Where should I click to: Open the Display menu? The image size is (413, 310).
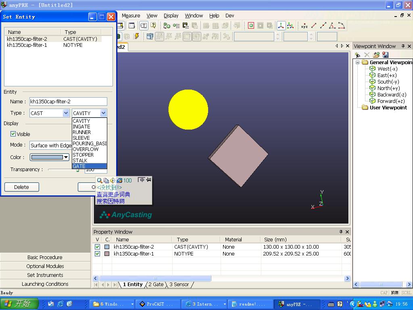[x=171, y=16]
